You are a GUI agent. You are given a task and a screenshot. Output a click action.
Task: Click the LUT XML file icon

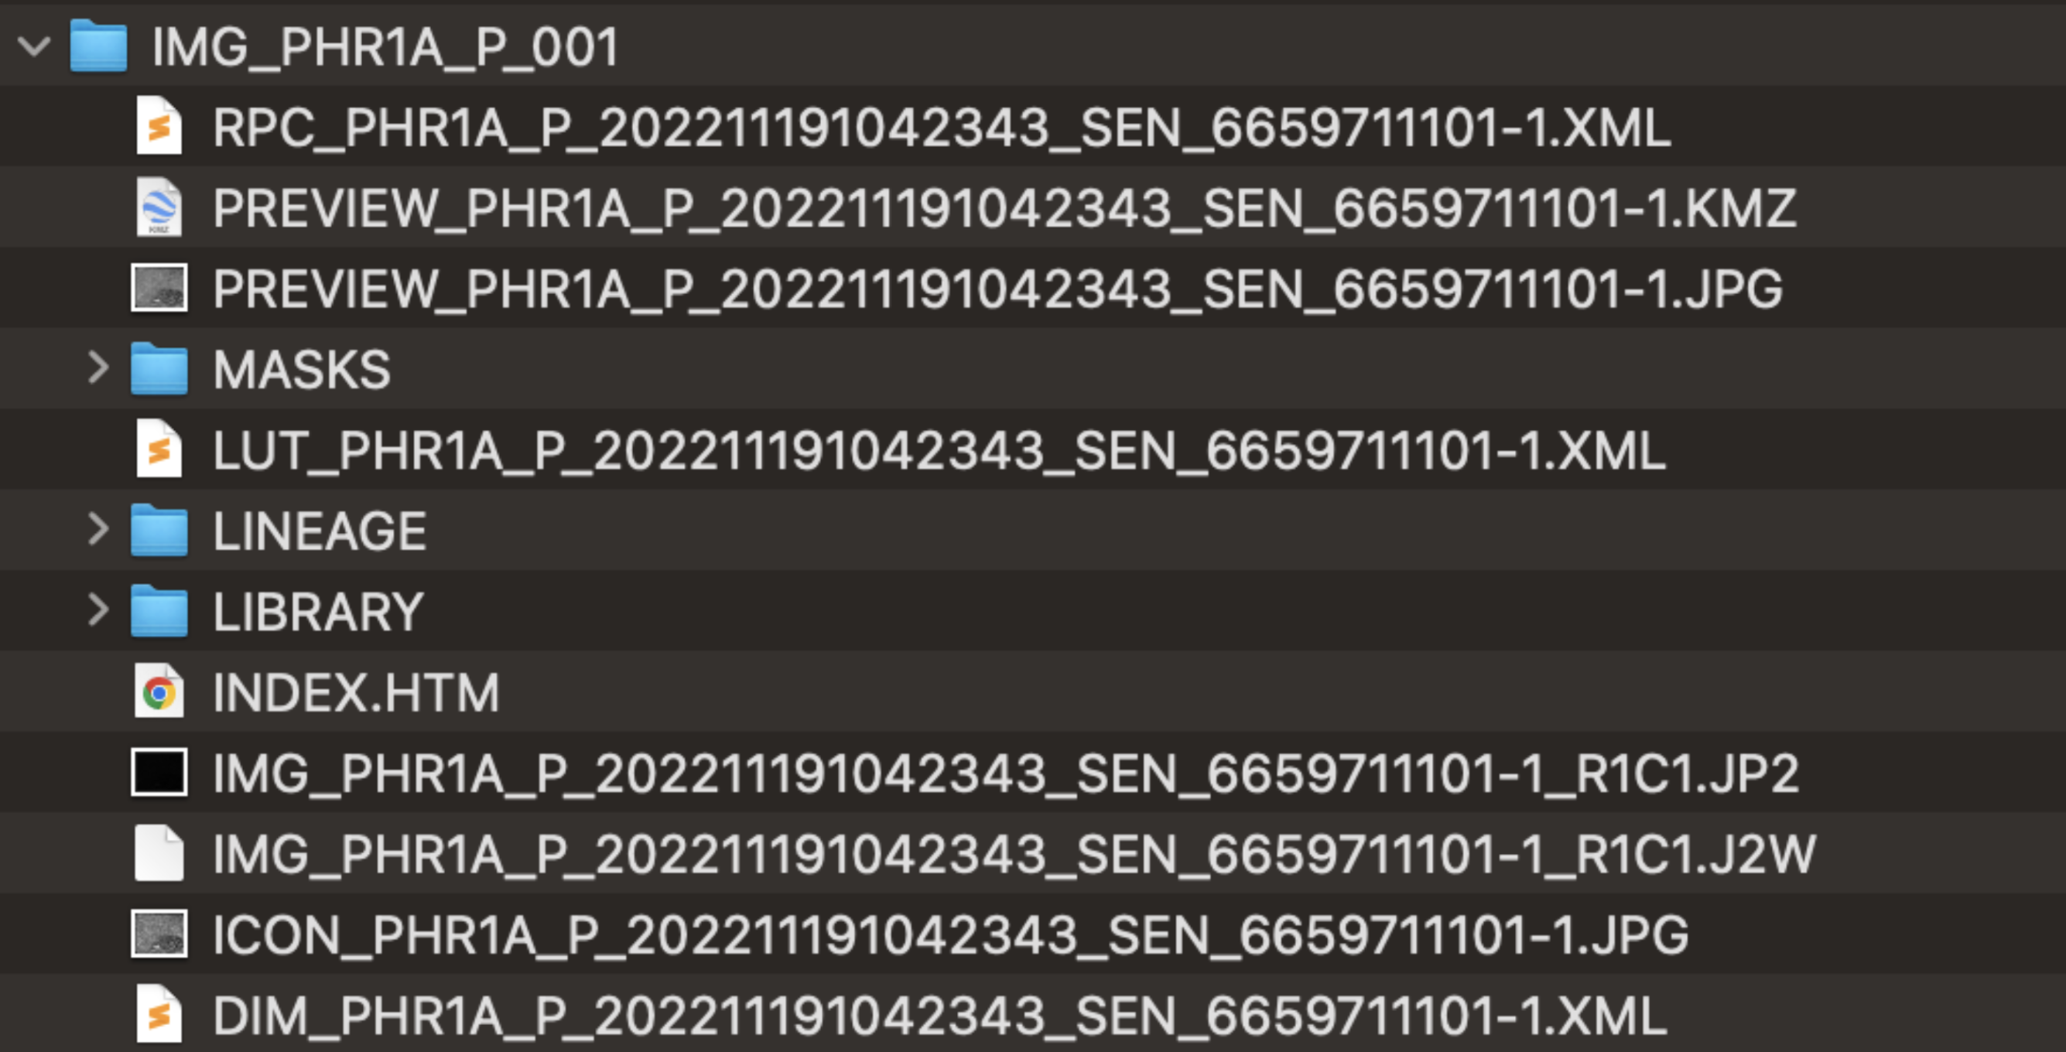[159, 449]
